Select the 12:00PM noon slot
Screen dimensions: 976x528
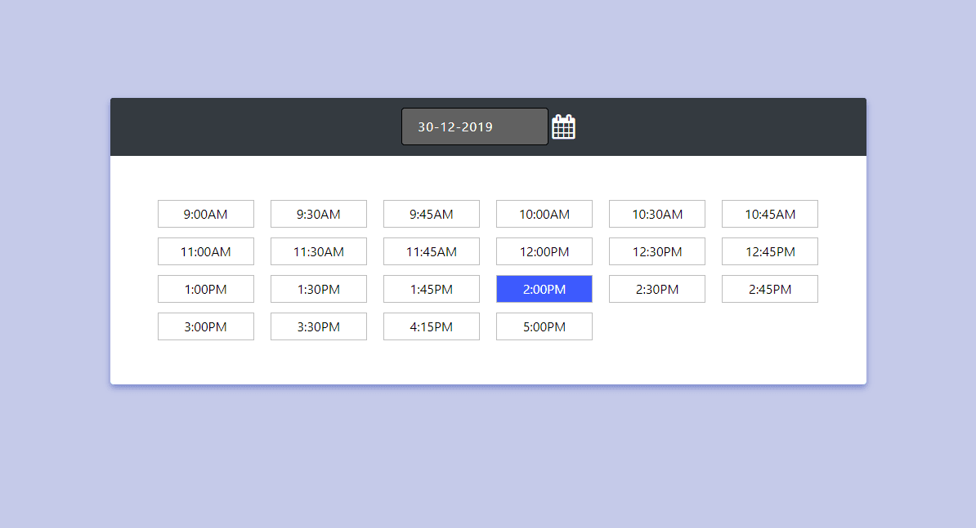[544, 251]
